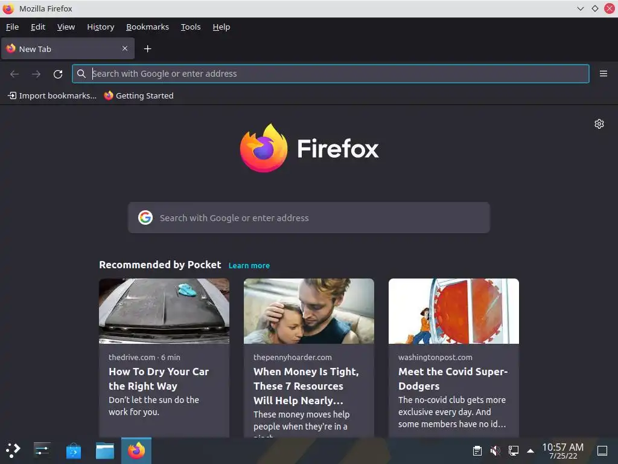Click Recommended by Pocket heading
This screenshot has height=464, width=618.
tap(160, 265)
